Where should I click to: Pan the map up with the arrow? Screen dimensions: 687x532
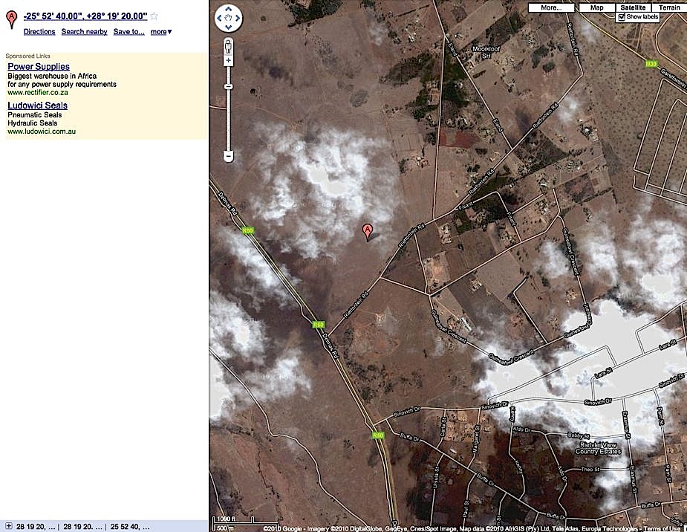[229, 9]
